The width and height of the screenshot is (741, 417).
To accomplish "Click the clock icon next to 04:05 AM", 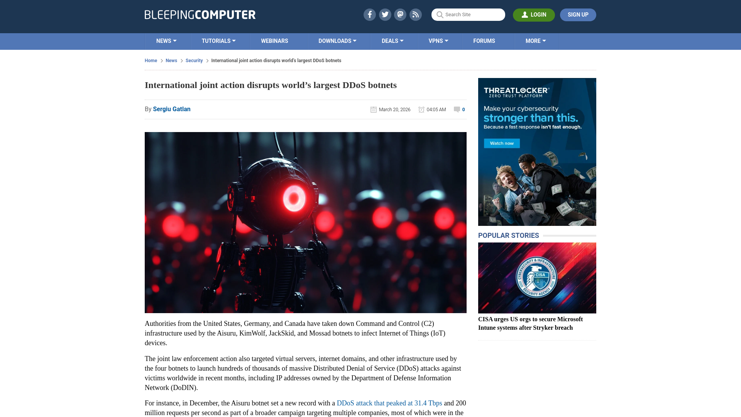I will coord(421,109).
